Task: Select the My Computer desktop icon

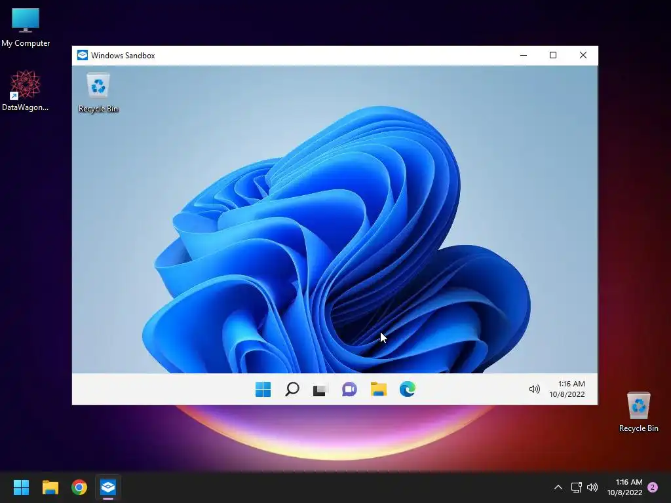Action: pos(26,27)
